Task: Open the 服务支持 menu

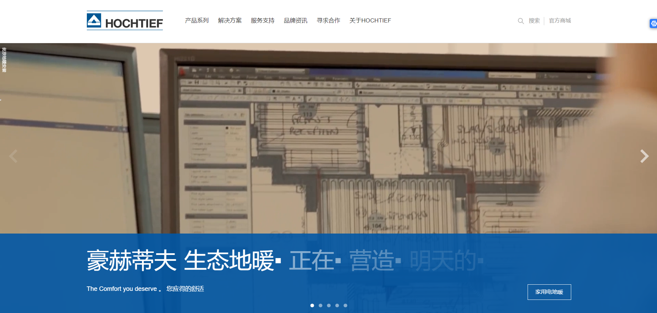Action: [263, 21]
